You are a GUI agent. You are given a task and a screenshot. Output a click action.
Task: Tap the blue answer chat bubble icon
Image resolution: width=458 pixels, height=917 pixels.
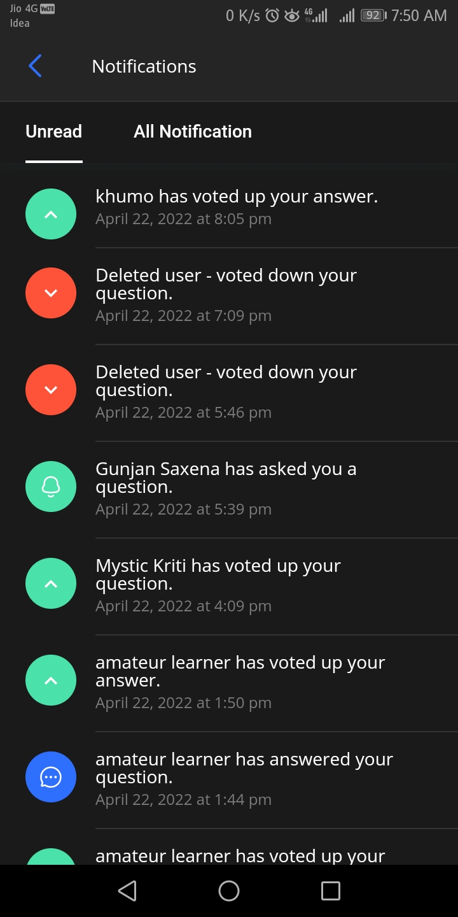[x=51, y=777]
